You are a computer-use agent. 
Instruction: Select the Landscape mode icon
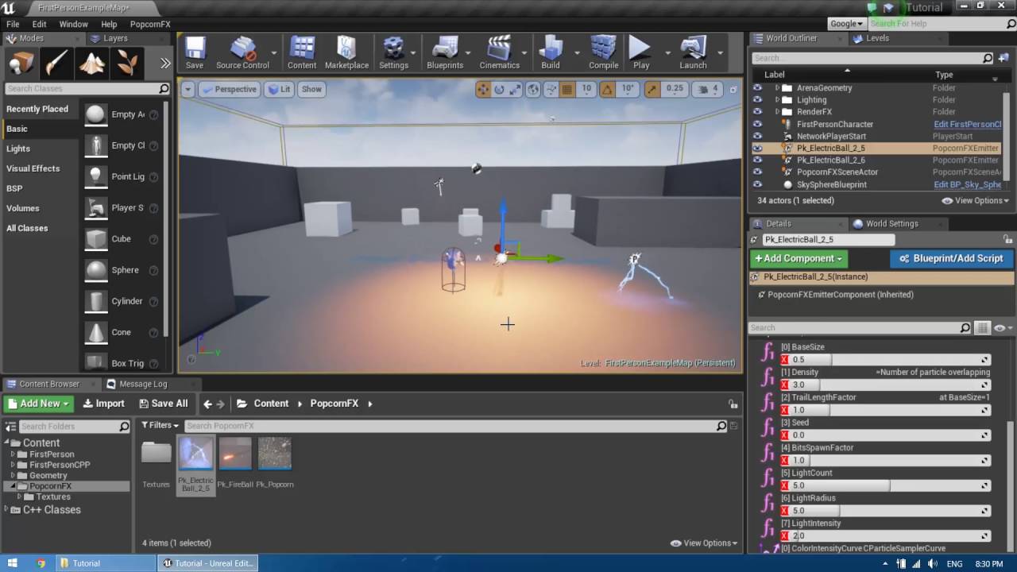91,63
